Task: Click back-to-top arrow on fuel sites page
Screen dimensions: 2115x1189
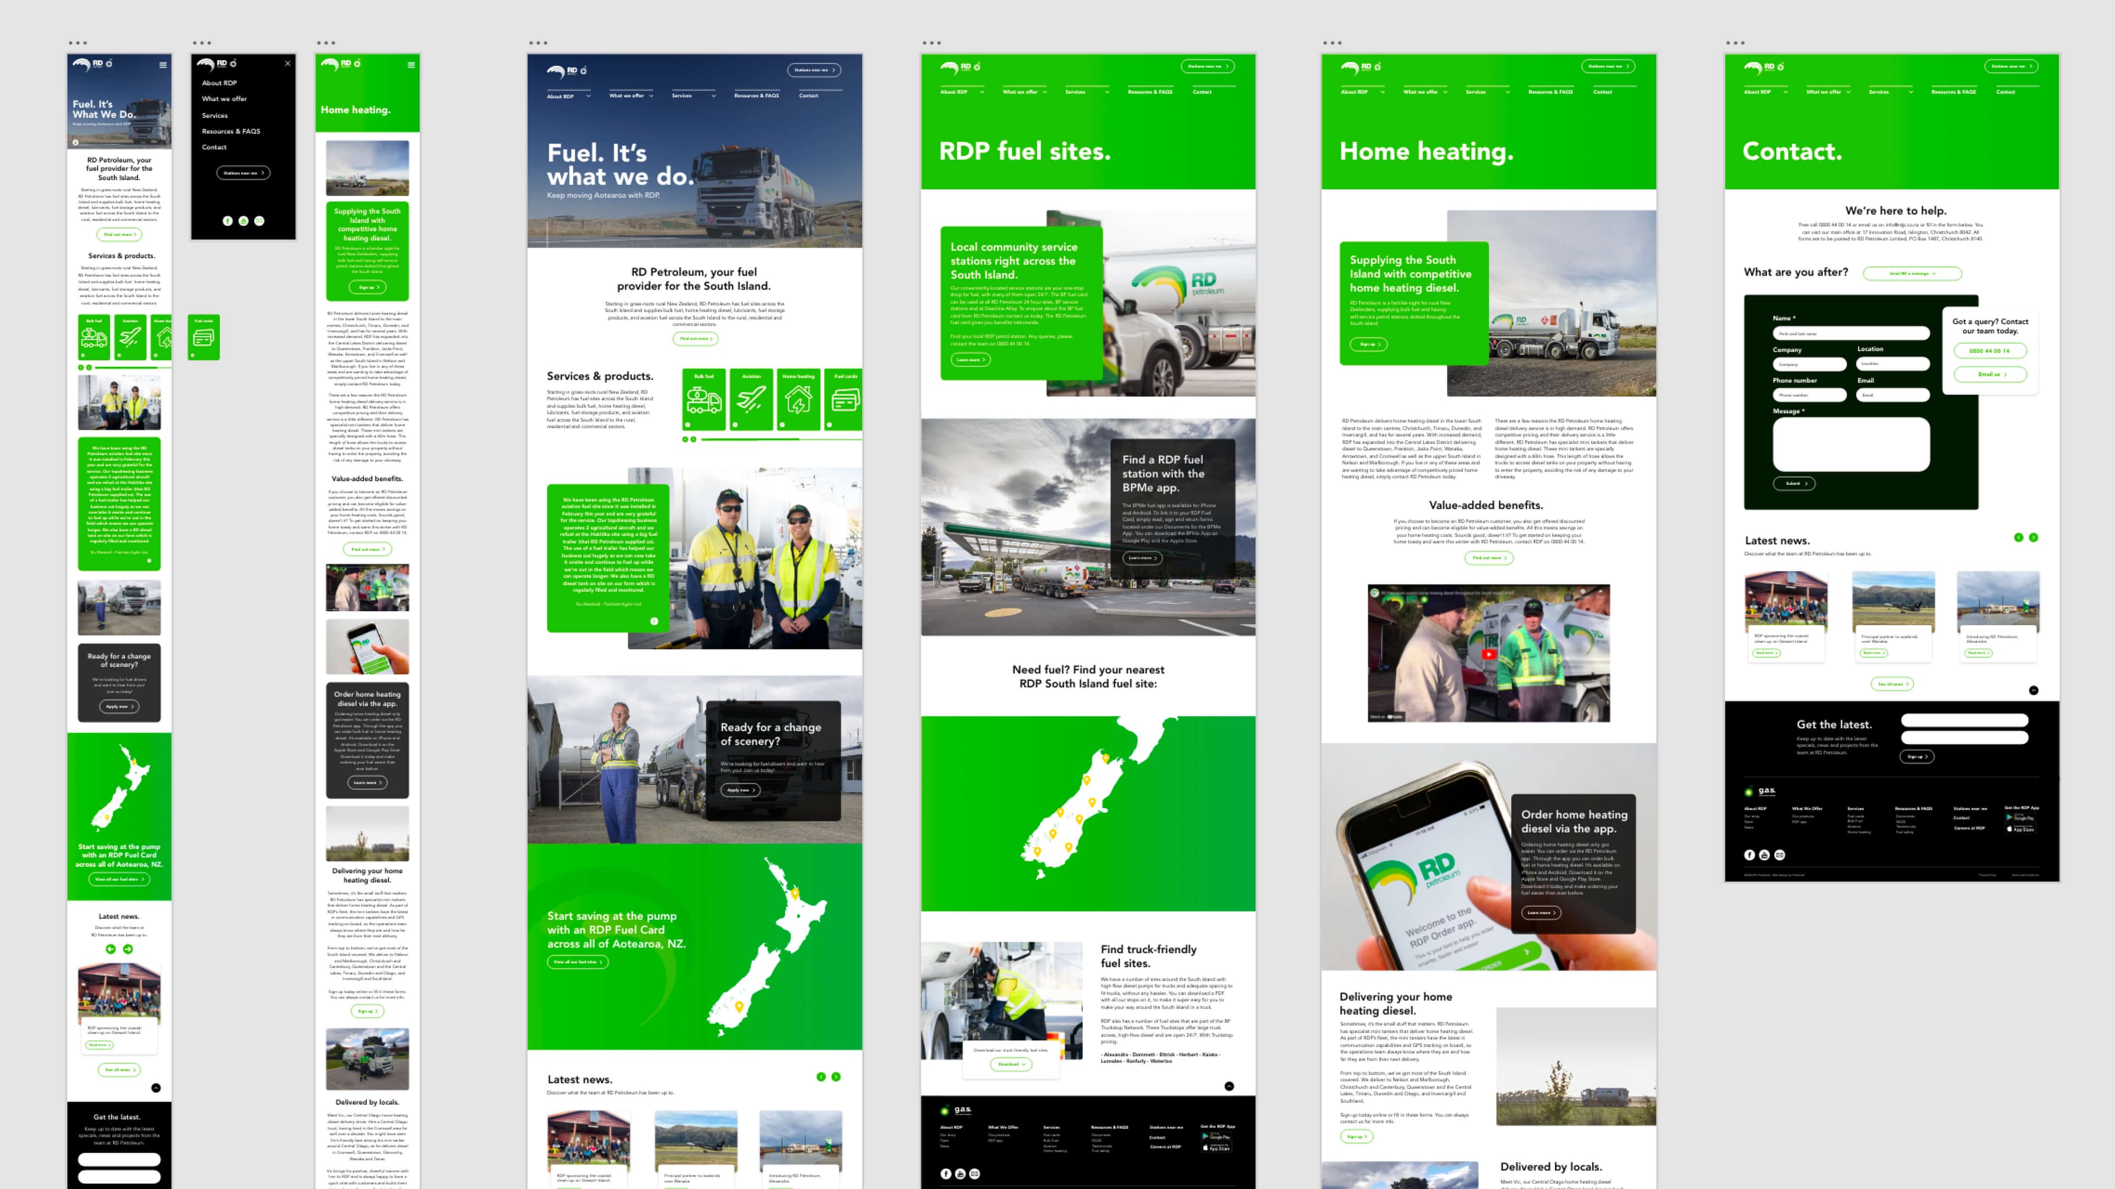Action: point(1229,1087)
